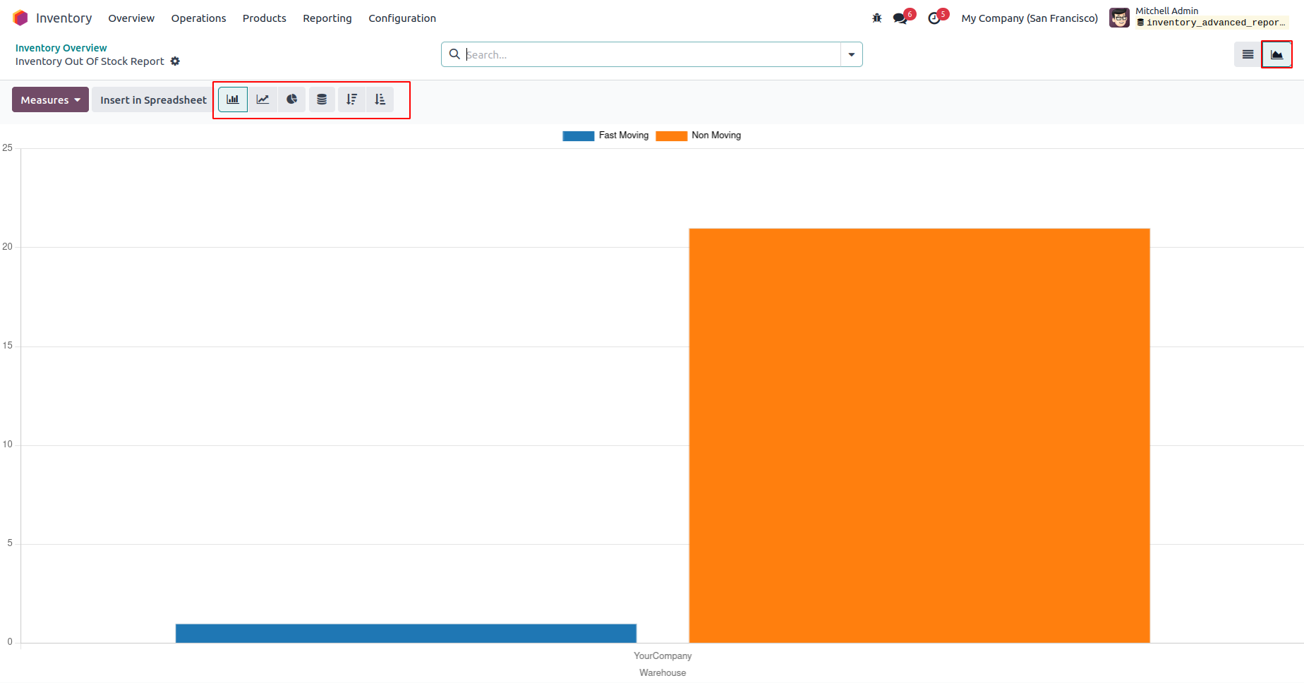Click the gear icon beside report title
Screen dimensions: 1304x683
click(175, 61)
